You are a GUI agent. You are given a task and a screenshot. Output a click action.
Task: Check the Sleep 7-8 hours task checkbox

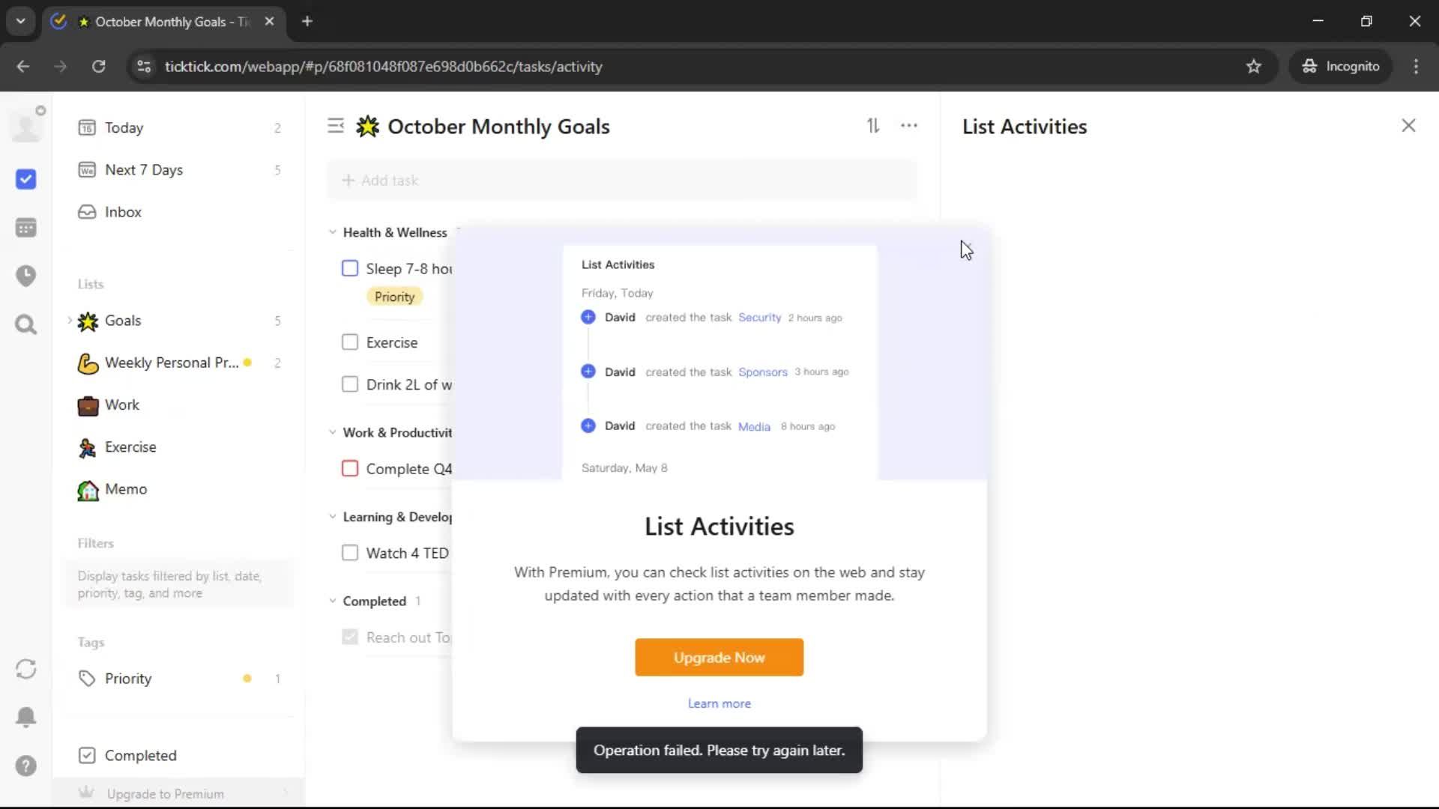click(350, 268)
